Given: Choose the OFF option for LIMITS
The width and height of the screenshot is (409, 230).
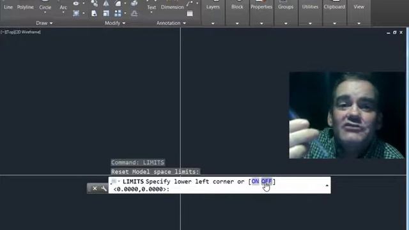Looking at the screenshot, I should (266, 181).
